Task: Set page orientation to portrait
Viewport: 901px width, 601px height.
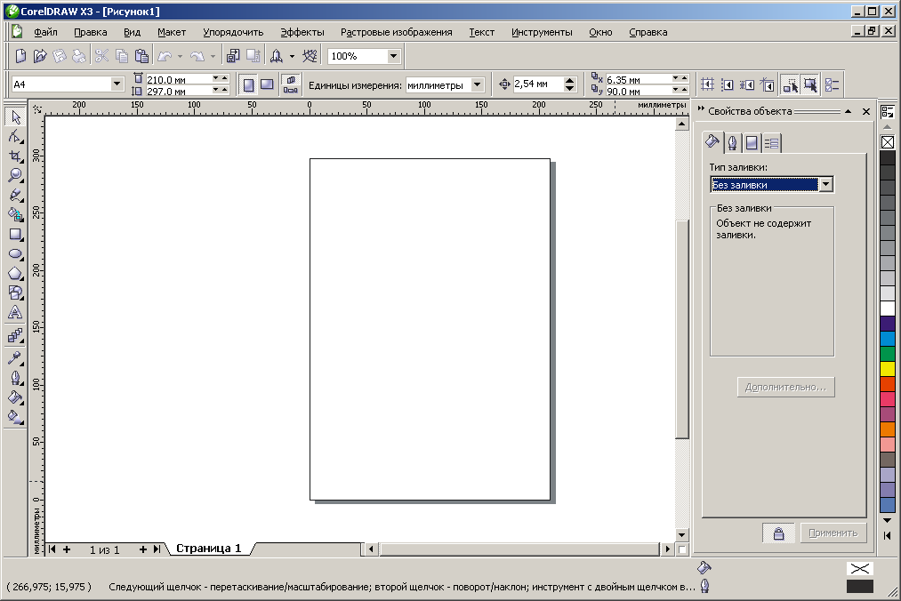Action: point(249,85)
